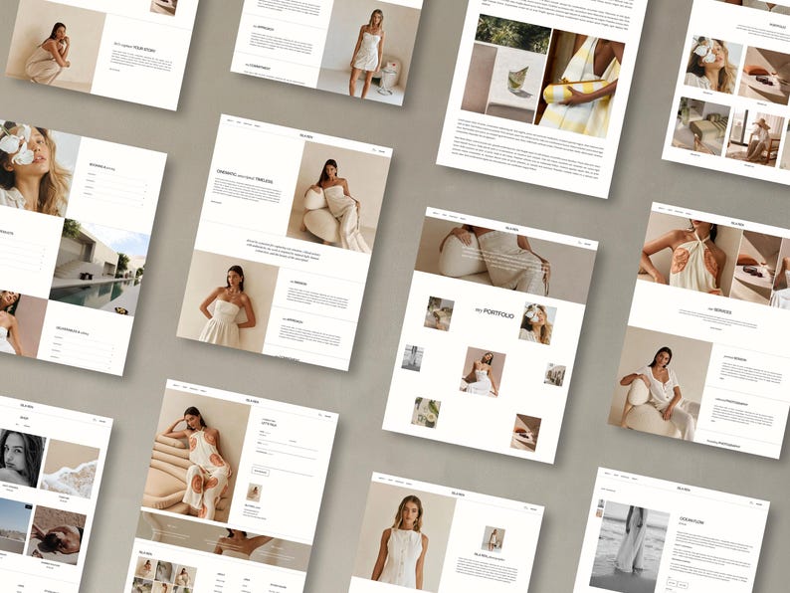Open the woman lying on sand shop product
This screenshot has height=593, width=790.
(56, 536)
